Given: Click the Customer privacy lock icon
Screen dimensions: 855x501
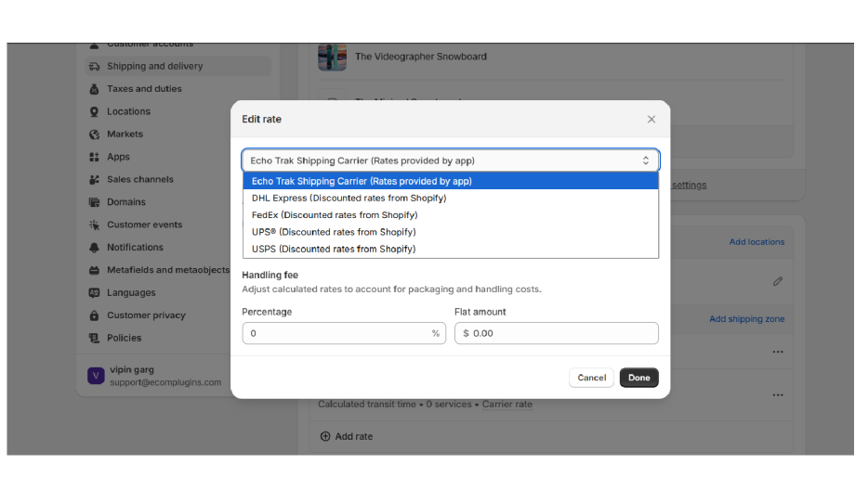Looking at the screenshot, I should point(94,315).
